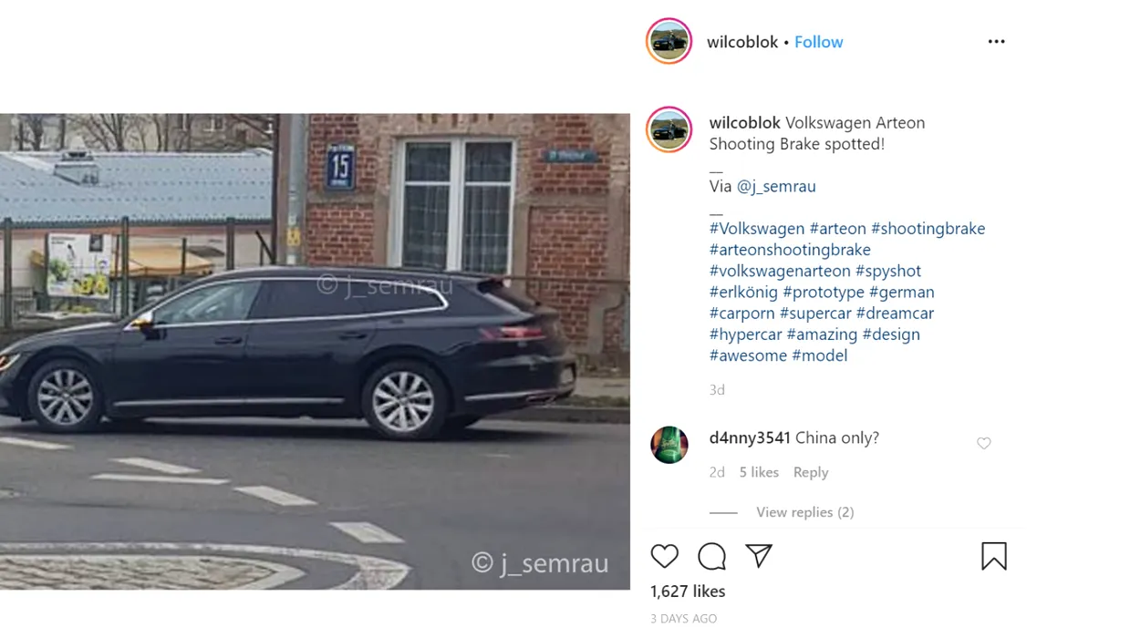
Task: Follow wilcoblok
Action: pos(818,42)
